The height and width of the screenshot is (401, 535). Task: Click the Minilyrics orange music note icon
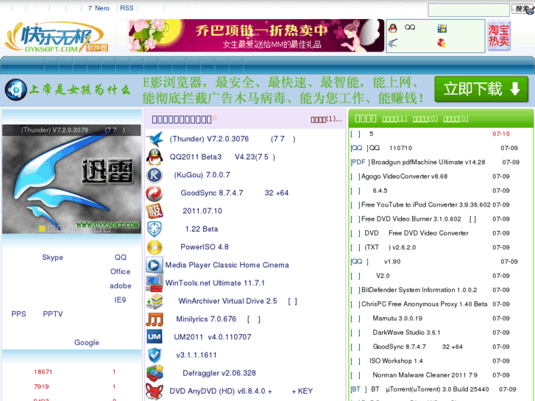click(x=155, y=319)
